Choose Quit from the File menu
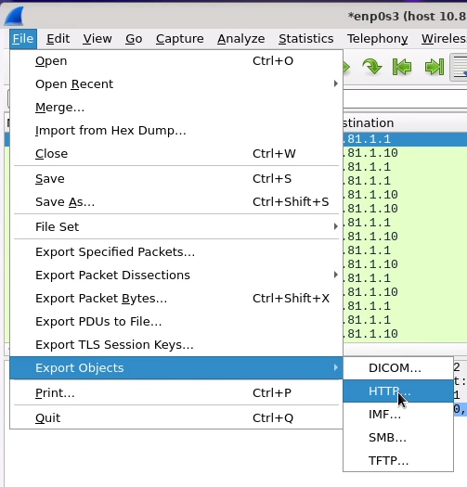This screenshot has height=487, width=467. coord(176,418)
